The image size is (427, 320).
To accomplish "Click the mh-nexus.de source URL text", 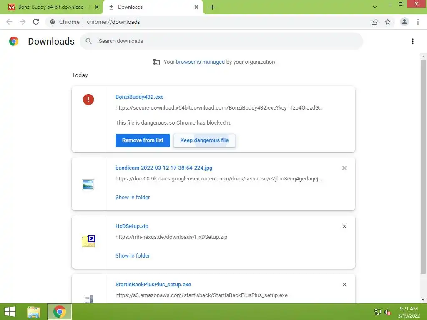I will 171,237.
